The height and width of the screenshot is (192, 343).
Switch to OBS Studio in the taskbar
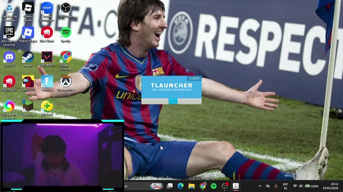pos(225,186)
